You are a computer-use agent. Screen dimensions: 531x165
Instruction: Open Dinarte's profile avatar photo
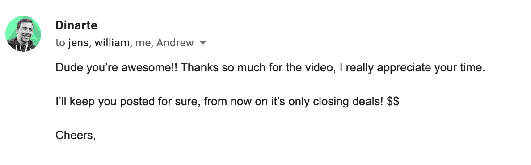23,34
